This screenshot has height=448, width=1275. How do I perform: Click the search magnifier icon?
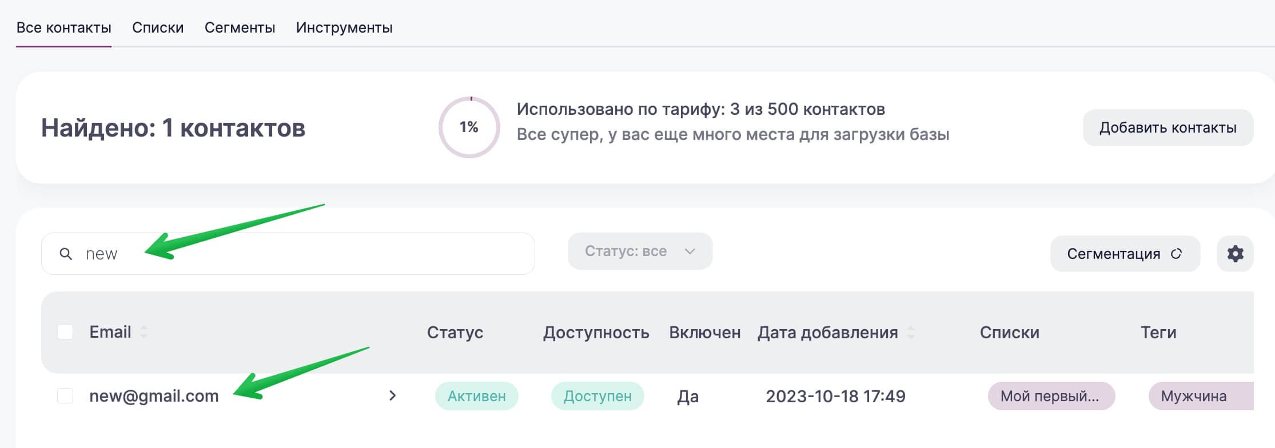(x=66, y=254)
